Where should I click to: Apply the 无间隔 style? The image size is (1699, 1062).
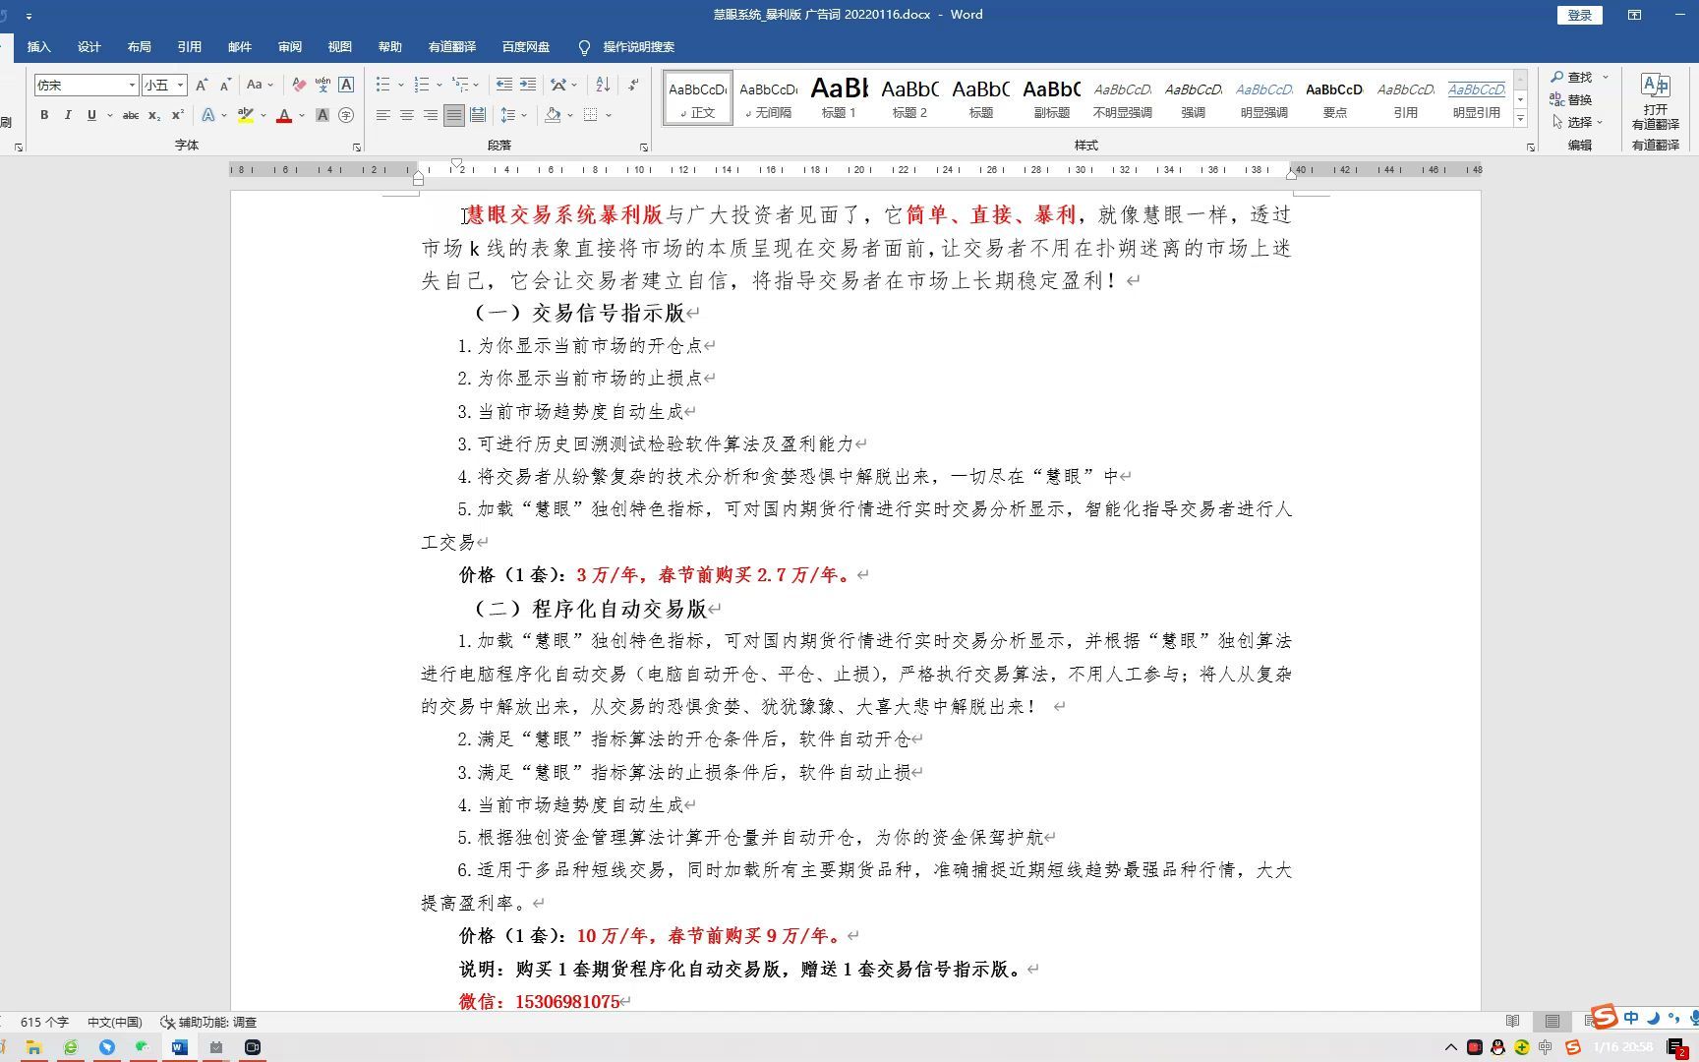tap(768, 97)
